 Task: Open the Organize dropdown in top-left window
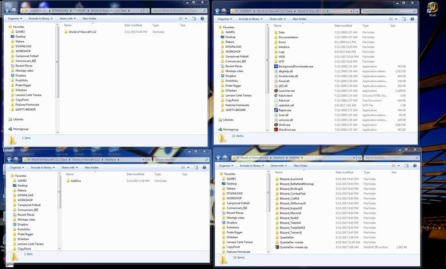[17, 18]
